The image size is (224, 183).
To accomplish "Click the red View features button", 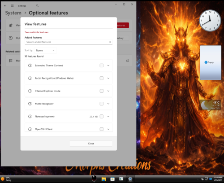I will [122, 25].
